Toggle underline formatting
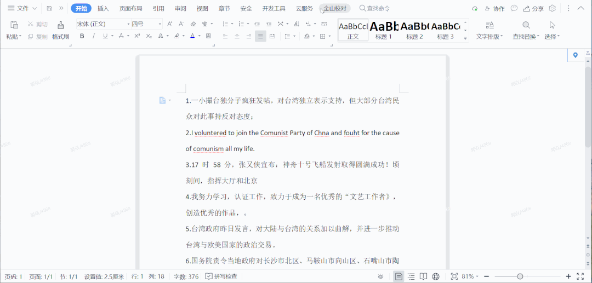The height and width of the screenshot is (283, 592). click(105, 36)
